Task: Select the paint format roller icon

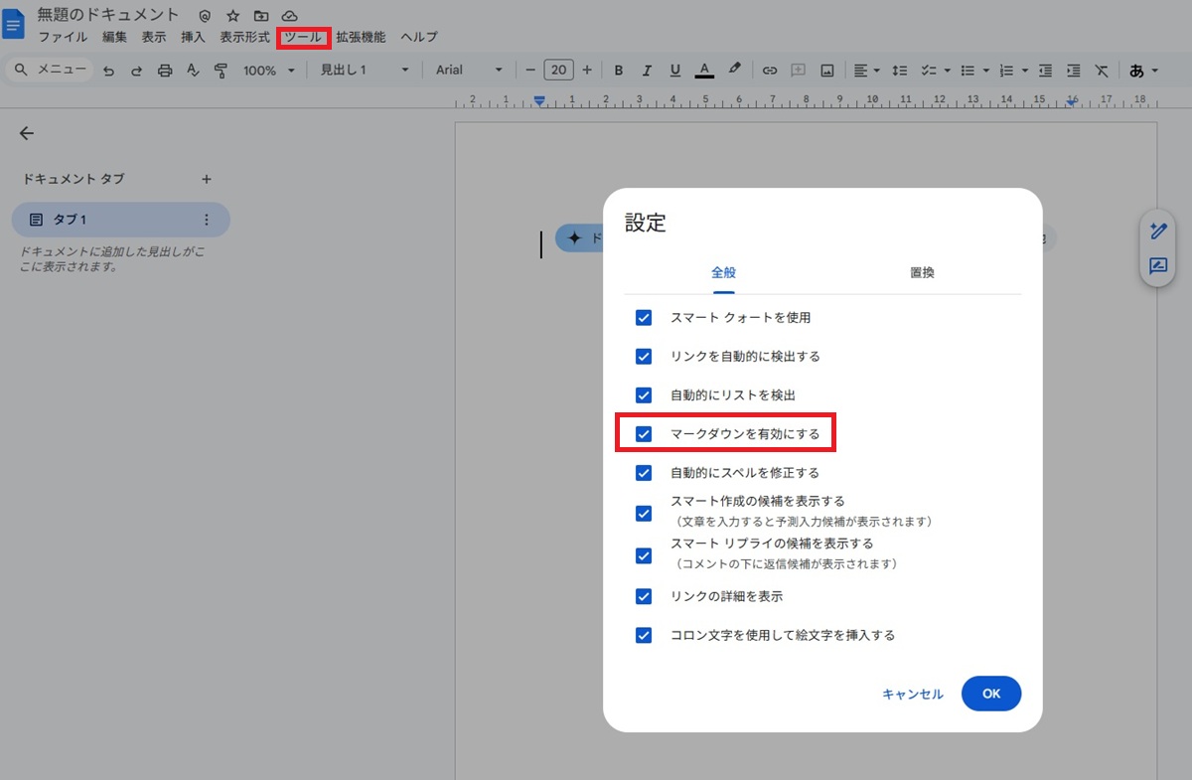Action: point(221,71)
